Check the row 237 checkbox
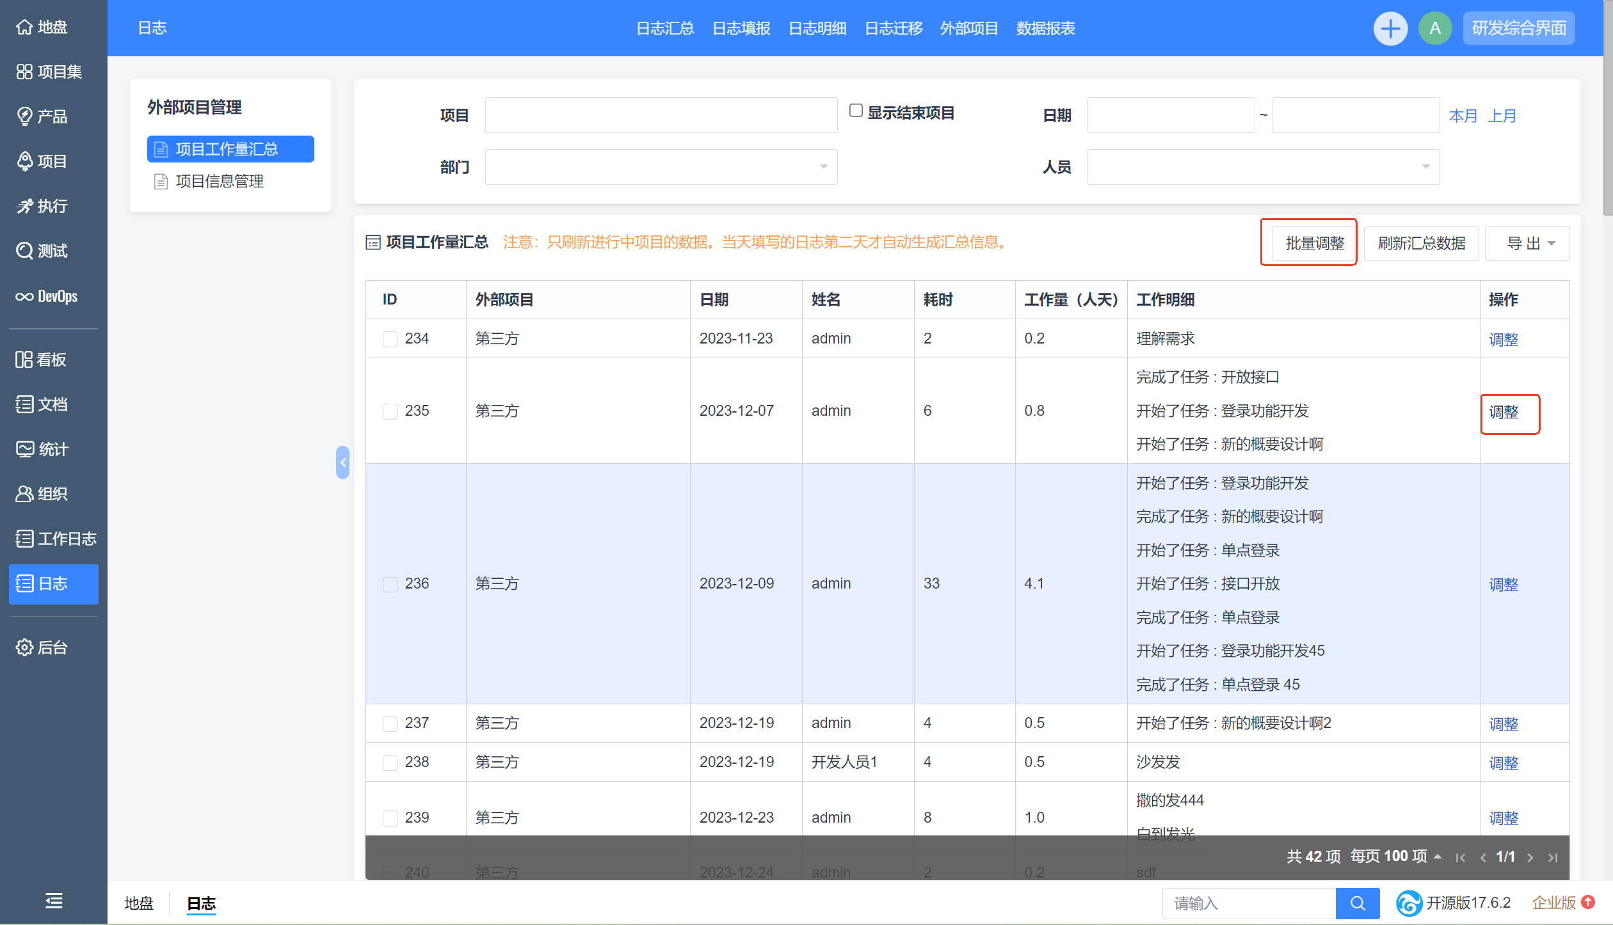 pos(390,723)
